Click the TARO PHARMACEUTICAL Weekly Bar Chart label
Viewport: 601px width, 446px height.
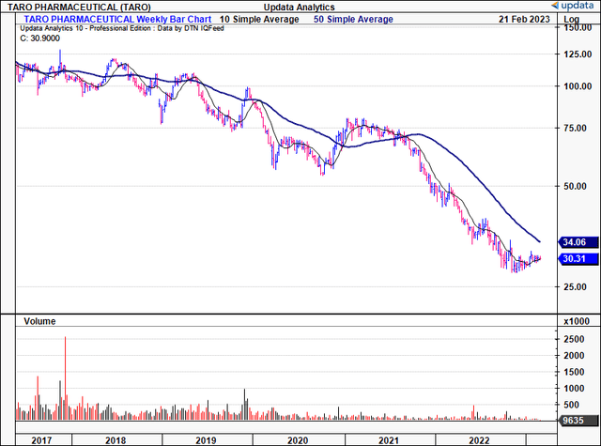117,19
